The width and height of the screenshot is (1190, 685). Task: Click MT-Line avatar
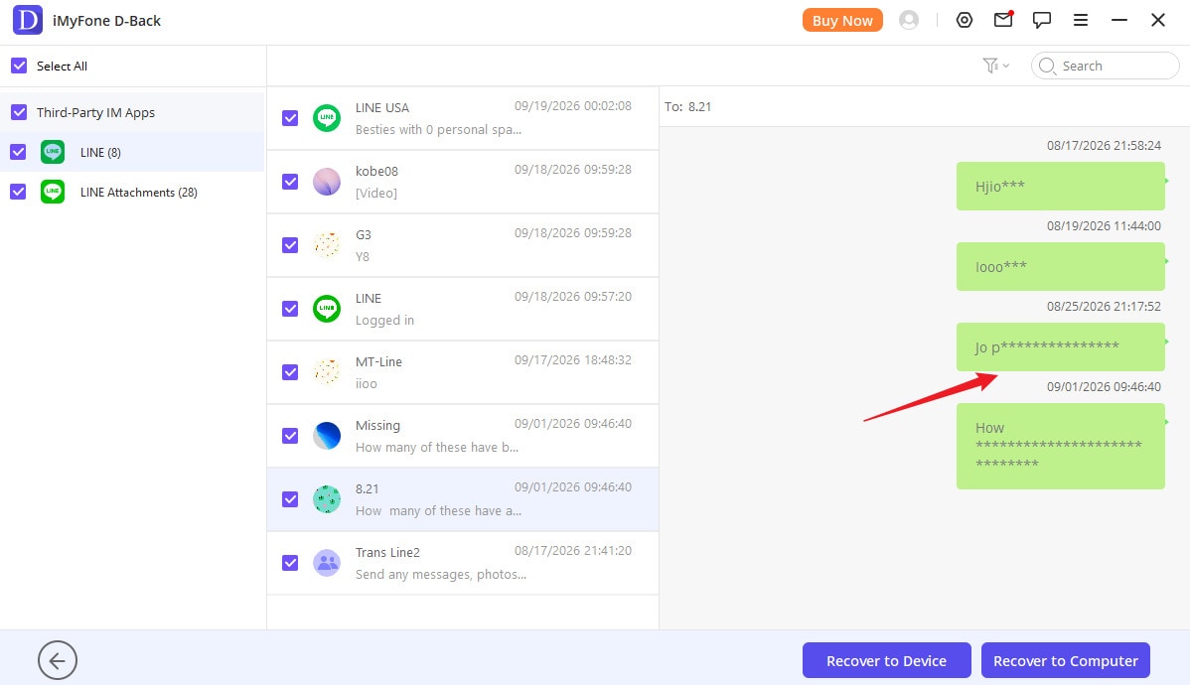(327, 372)
